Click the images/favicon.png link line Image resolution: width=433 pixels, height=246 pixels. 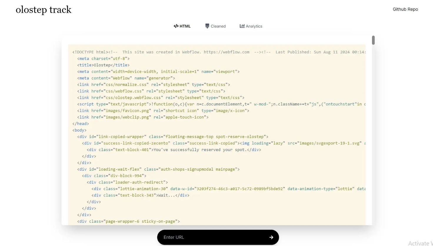tap(163, 110)
